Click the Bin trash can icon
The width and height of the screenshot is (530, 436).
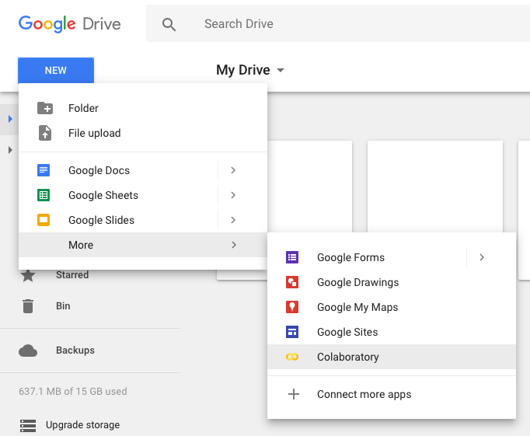28,306
